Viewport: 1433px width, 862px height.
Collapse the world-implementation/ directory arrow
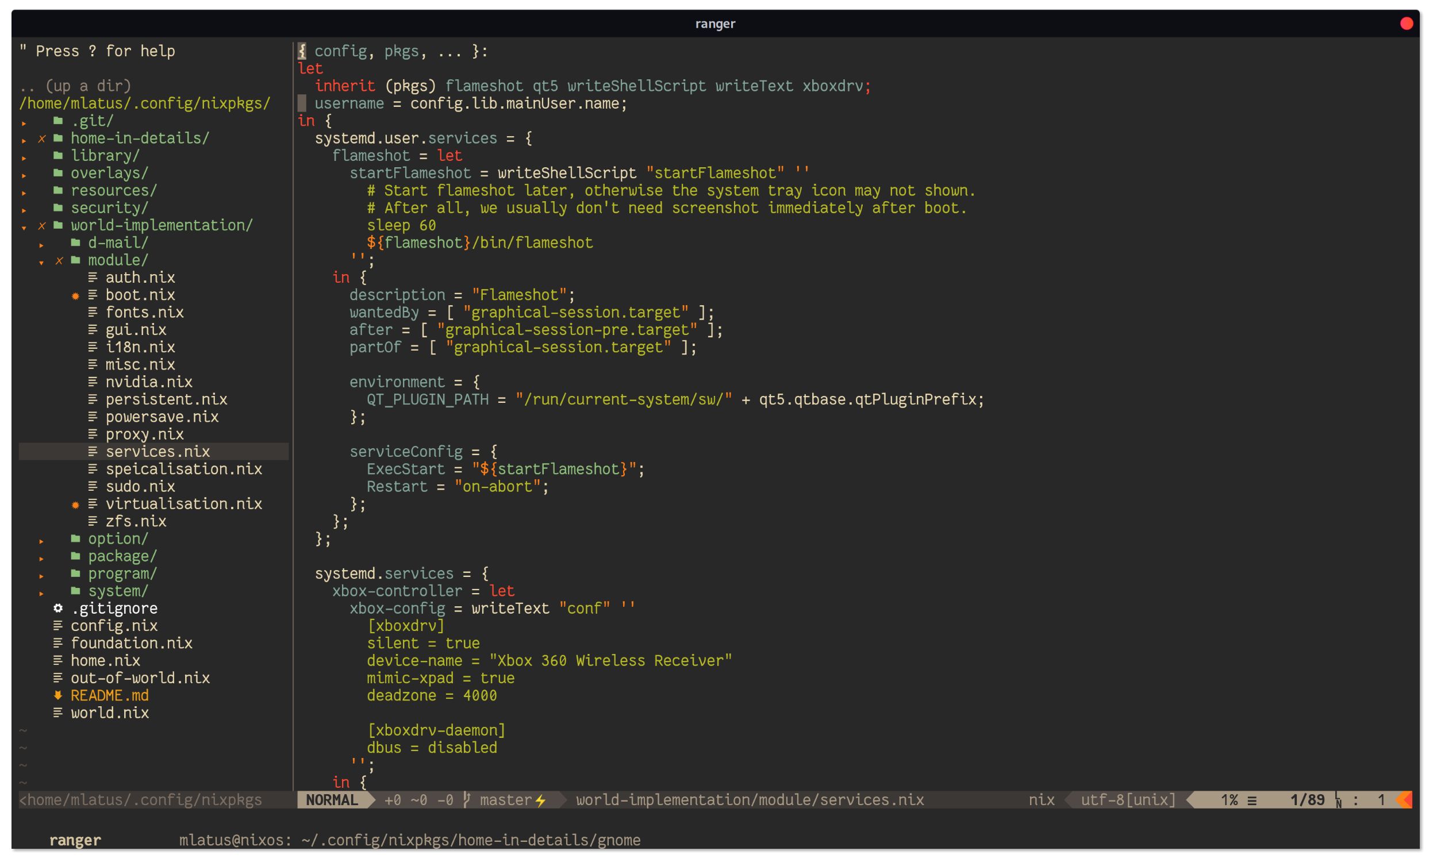pyautogui.click(x=24, y=227)
